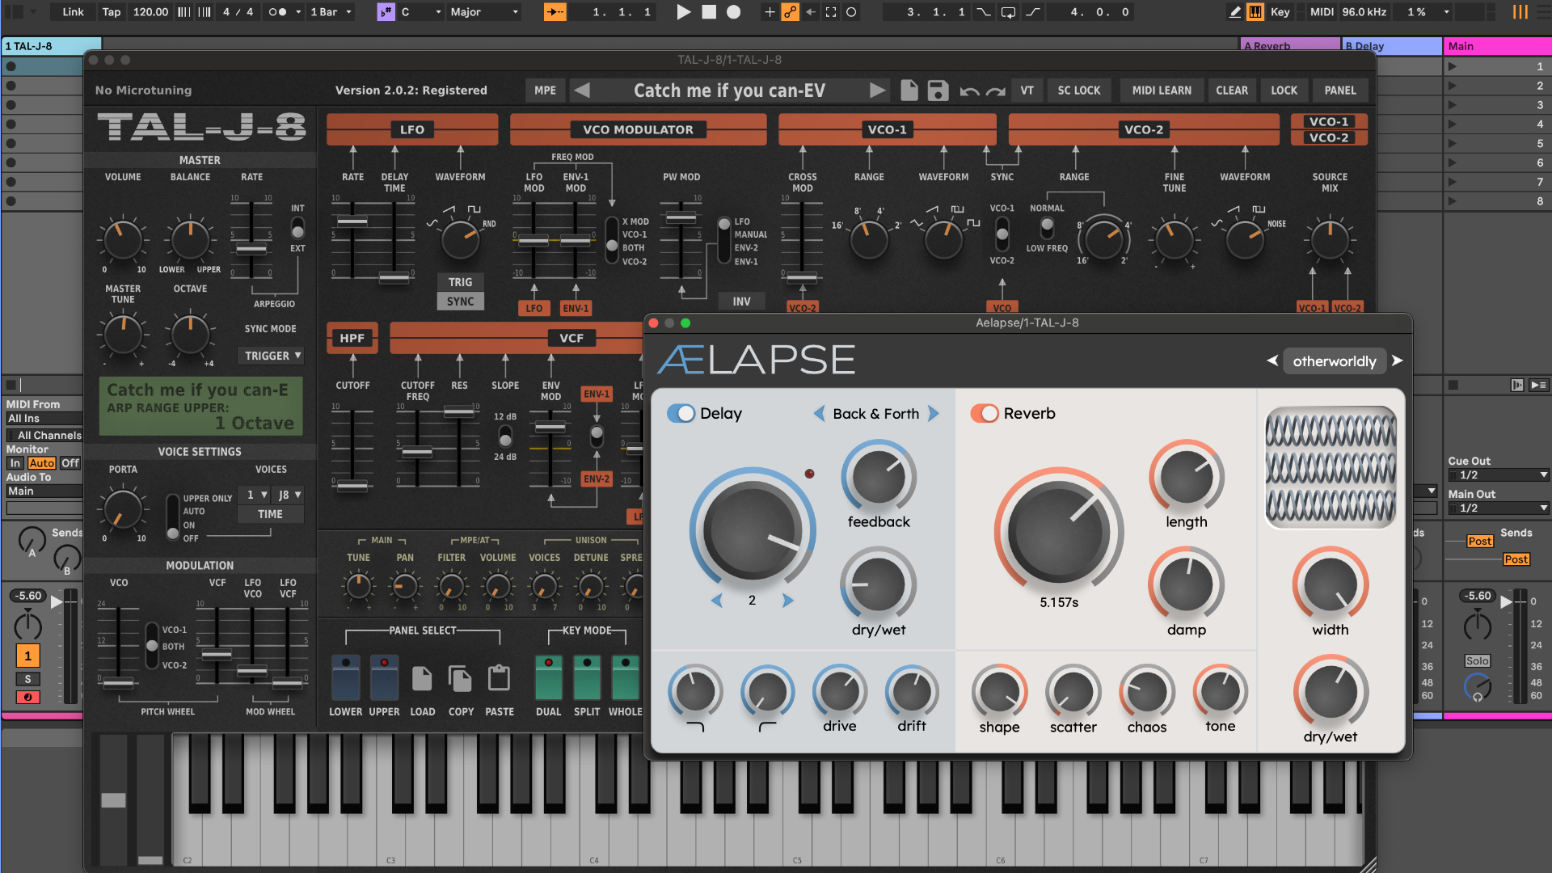Toggle the Aelapse Reverb switch
Image resolution: width=1552 pixels, height=873 pixels.
(985, 414)
